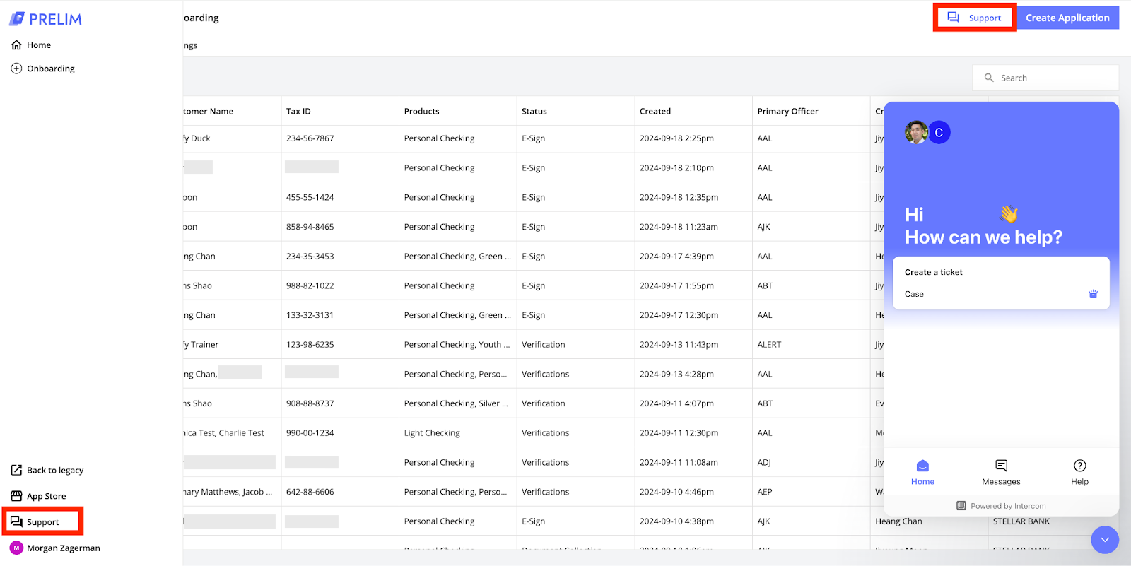Image resolution: width=1131 pixels, height=566 pixels.
Task: Click the search magnifier icon
Action: (x=989, y=78)
